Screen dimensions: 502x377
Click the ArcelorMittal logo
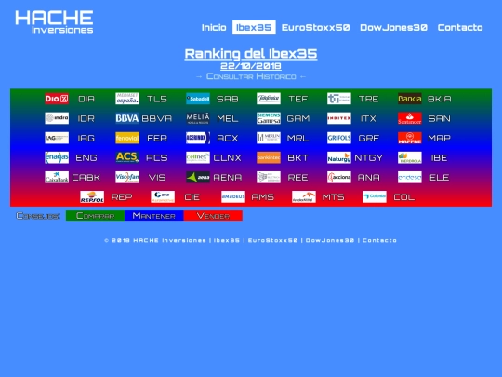[x=304, y=196]
